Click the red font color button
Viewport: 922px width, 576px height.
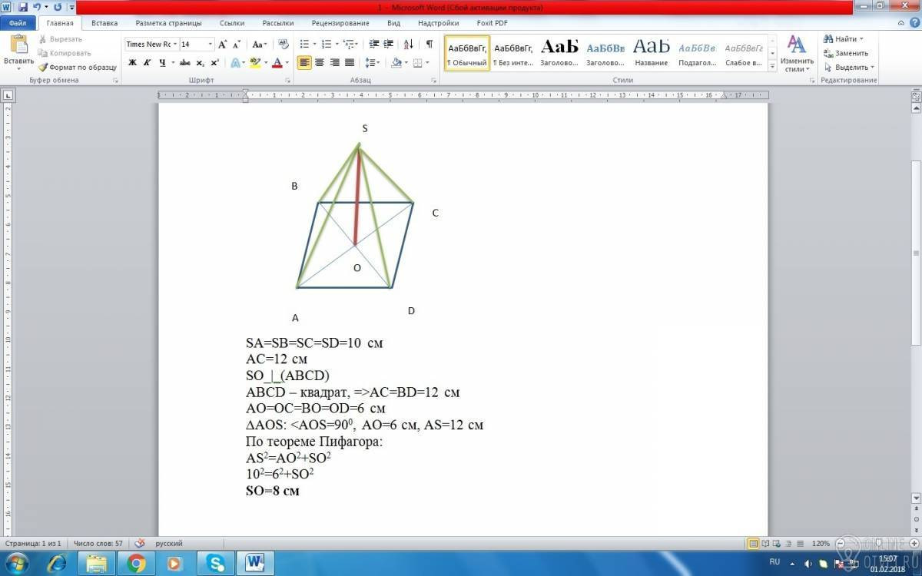277,63
